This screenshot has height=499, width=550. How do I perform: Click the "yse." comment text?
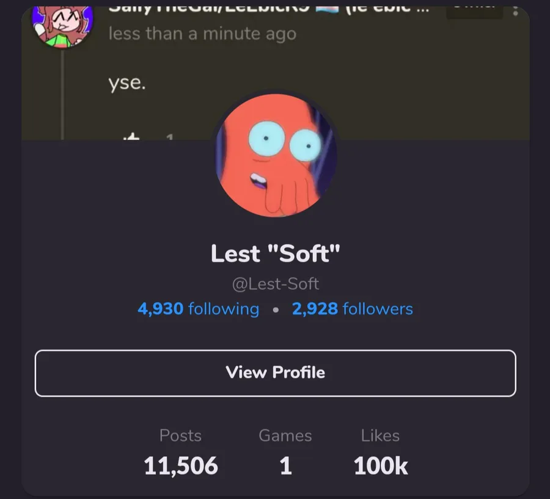click(x=127, y=84)
